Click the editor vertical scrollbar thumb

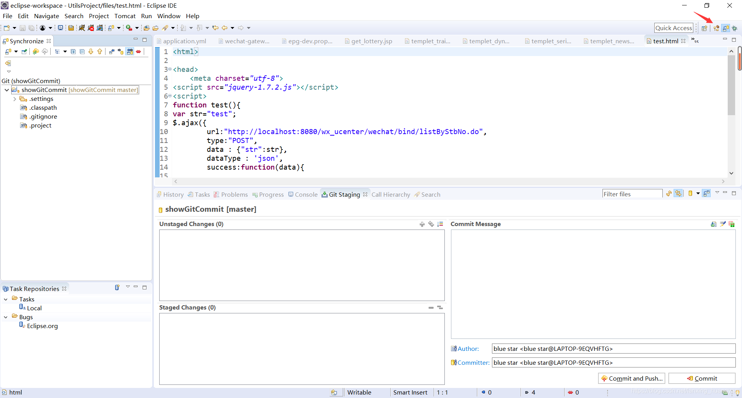[731, 85]
